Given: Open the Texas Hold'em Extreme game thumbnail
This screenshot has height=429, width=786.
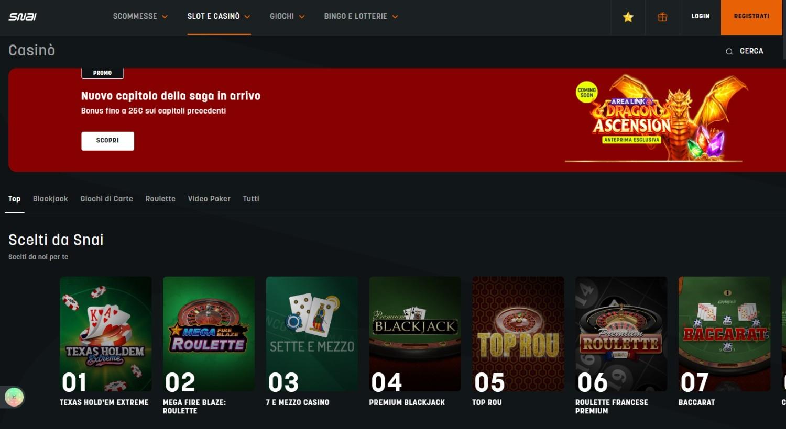Looking at the screenshot, I should pos(106,334).
